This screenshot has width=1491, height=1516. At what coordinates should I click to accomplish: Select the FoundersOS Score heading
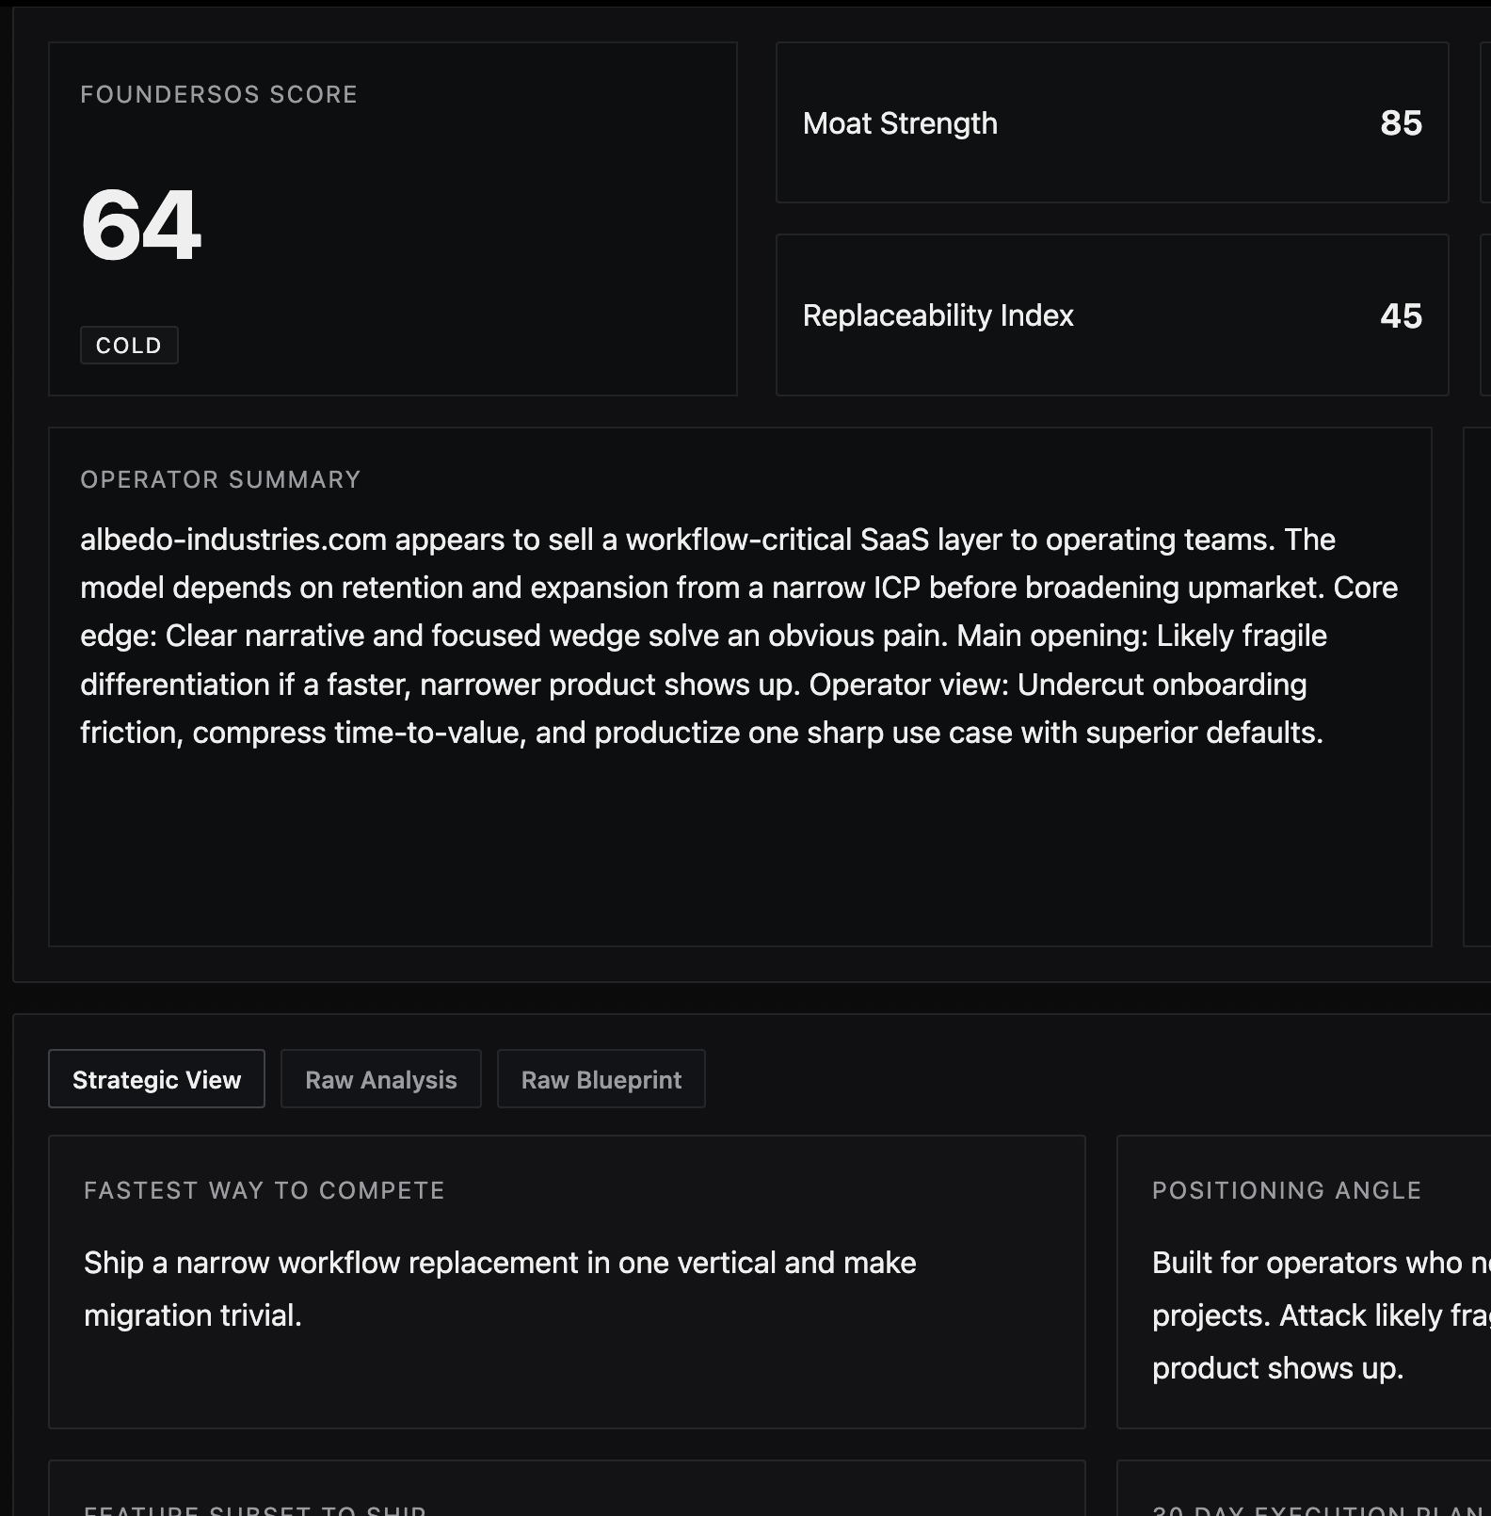[218, 95]
